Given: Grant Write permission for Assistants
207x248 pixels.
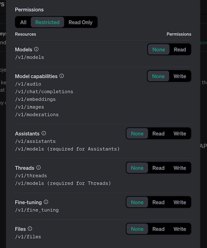Looking at the screenshot, I should (x=180, y=134).
